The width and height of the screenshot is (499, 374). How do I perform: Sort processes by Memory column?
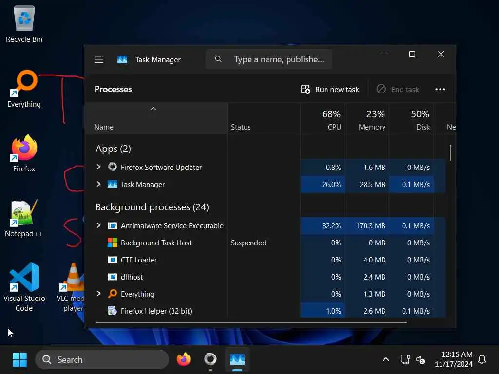[x=367, y=119]
